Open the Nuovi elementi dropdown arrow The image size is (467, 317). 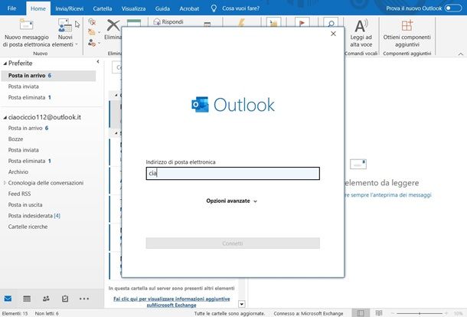click(77, 44)
